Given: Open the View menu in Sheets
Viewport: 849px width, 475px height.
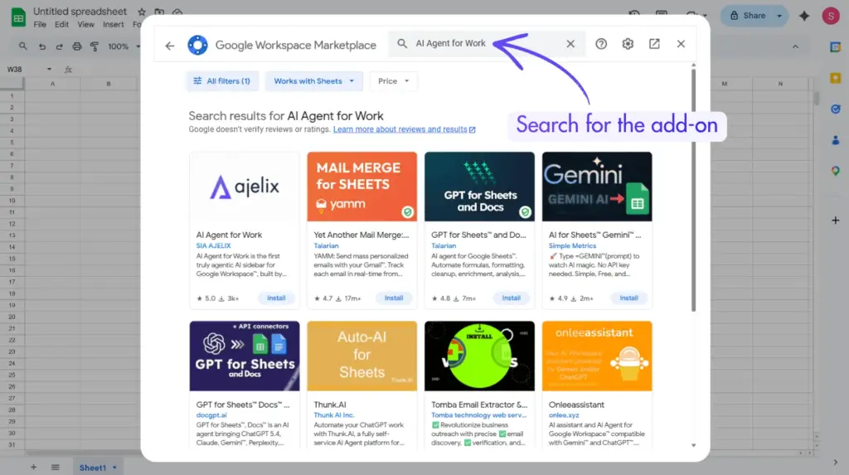Looking at the screenshot, I should [85, 24].
